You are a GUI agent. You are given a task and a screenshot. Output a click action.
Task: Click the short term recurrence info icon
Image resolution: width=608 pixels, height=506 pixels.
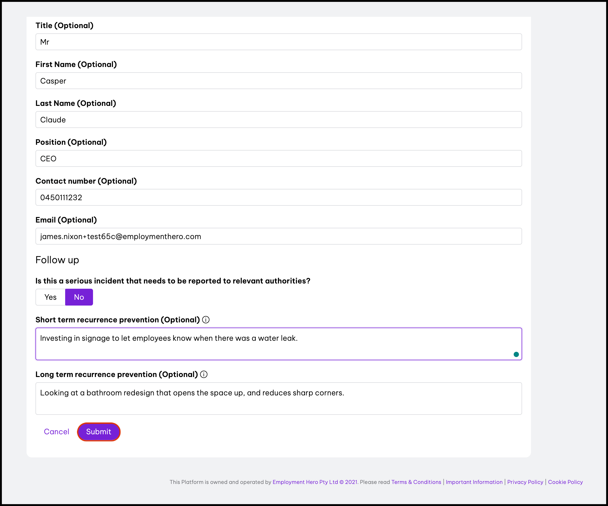pos(205,319)
